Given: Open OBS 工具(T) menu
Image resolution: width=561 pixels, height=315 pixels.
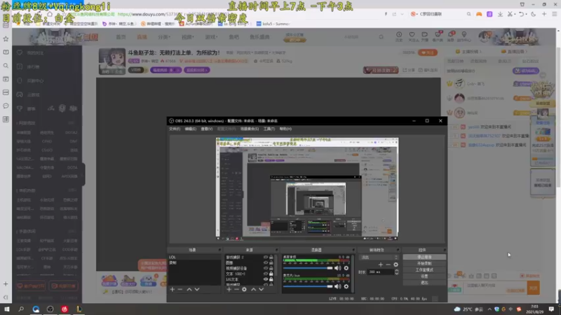Looking at the screenshot, I should (x=269, y=129).
